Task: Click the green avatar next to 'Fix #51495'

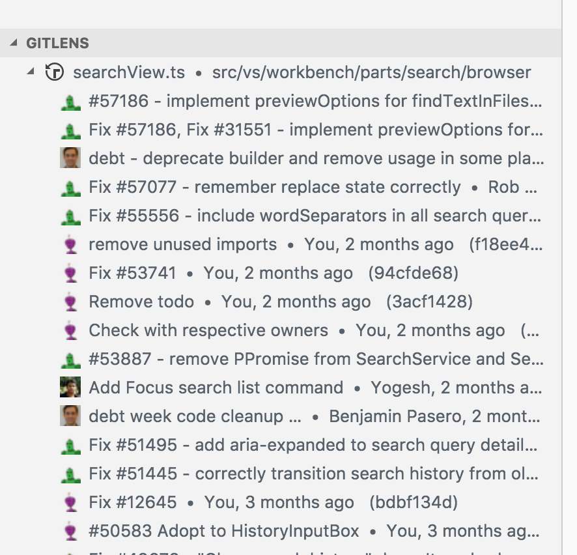Action: pos(70,445)
